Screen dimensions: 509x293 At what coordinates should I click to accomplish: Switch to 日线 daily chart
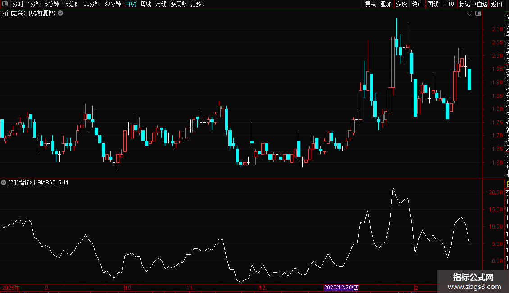[x=131, y=4]
